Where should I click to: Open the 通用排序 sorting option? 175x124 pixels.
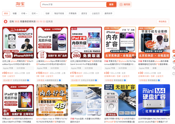(x=108, y=13)
